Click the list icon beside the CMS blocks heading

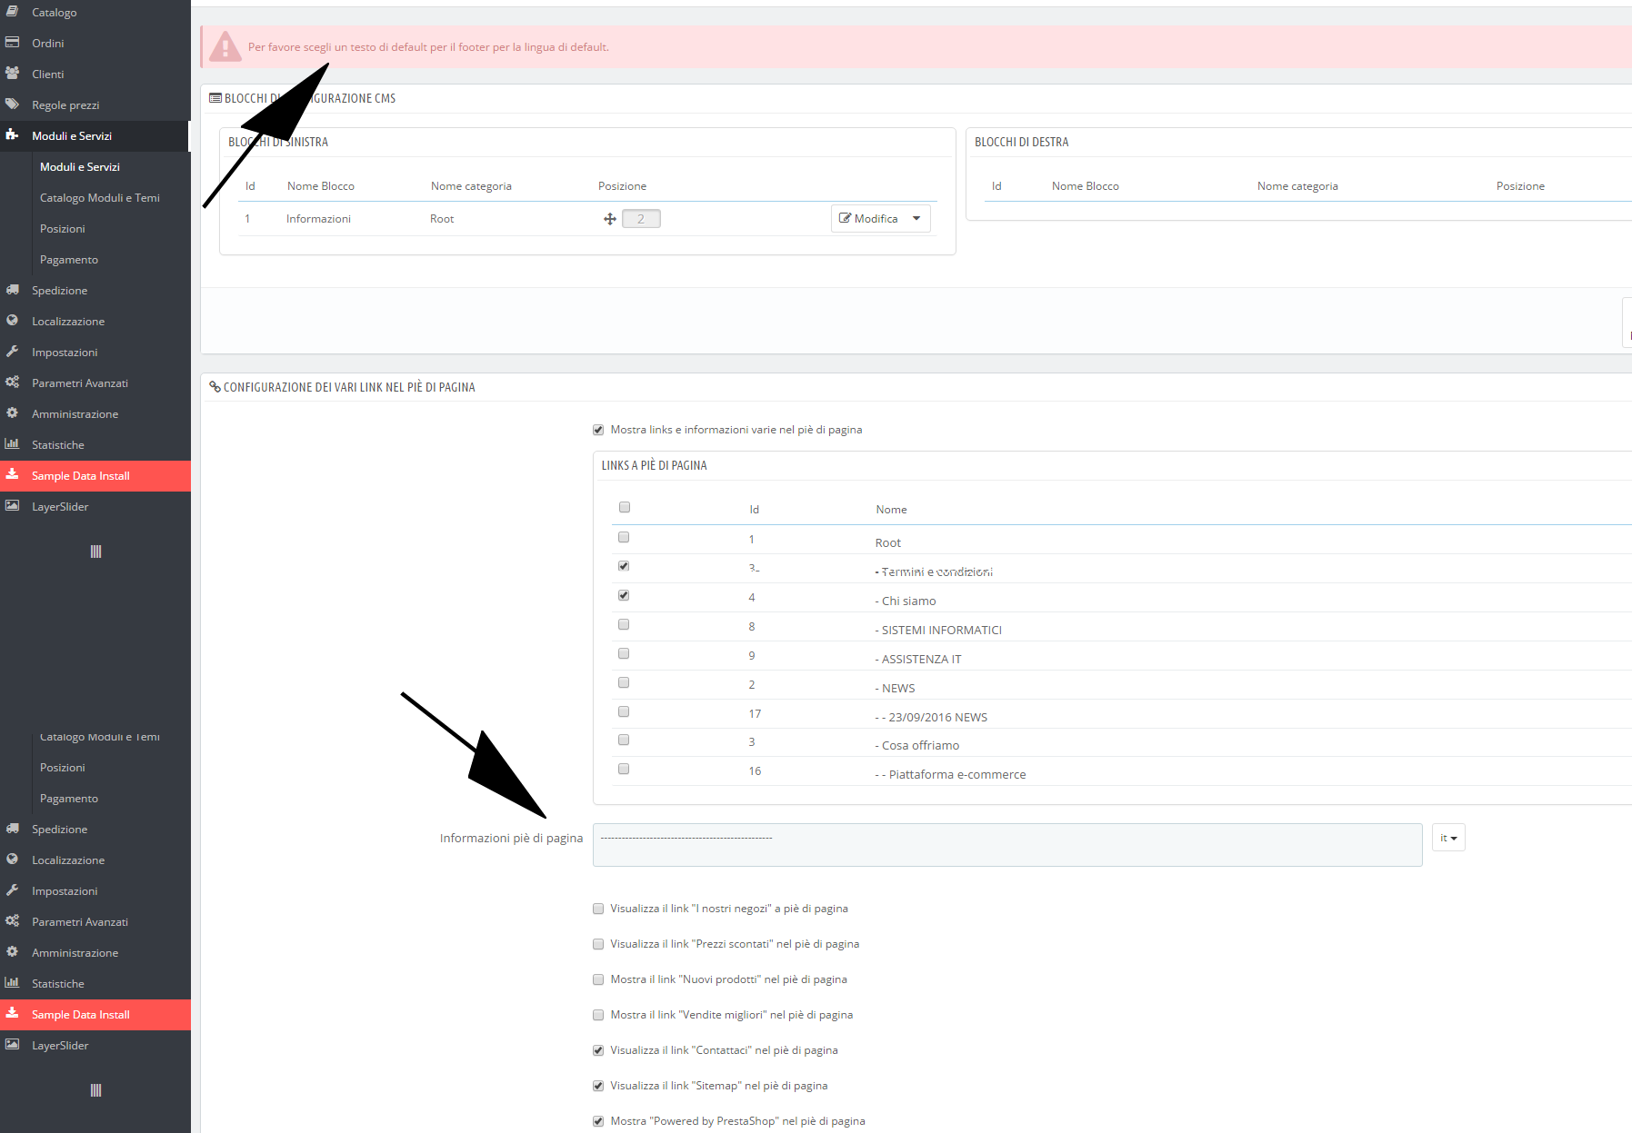(x=215, y=98)
